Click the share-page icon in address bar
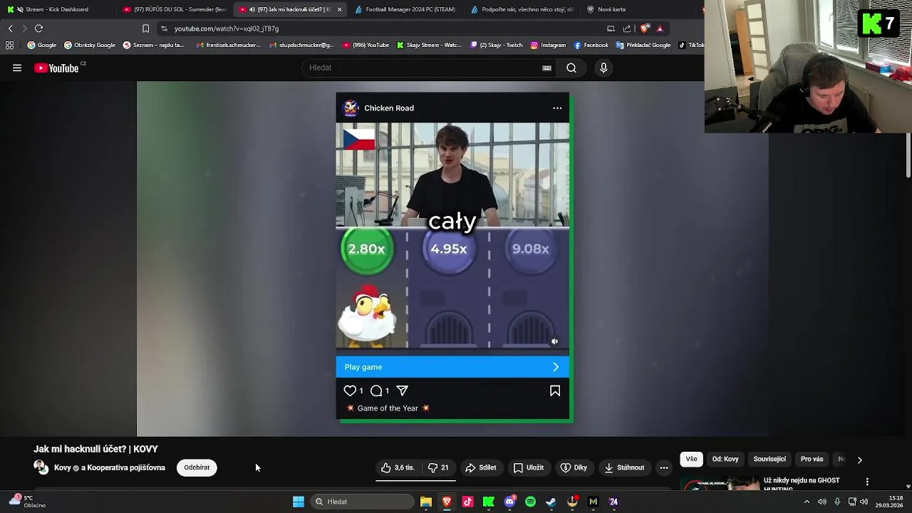 [x=627, y=28]
